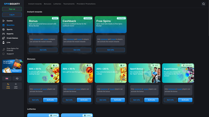Click the logged link in Cashback card
Image resolution: width=209 pixels, height=117 pixels.
79,39
